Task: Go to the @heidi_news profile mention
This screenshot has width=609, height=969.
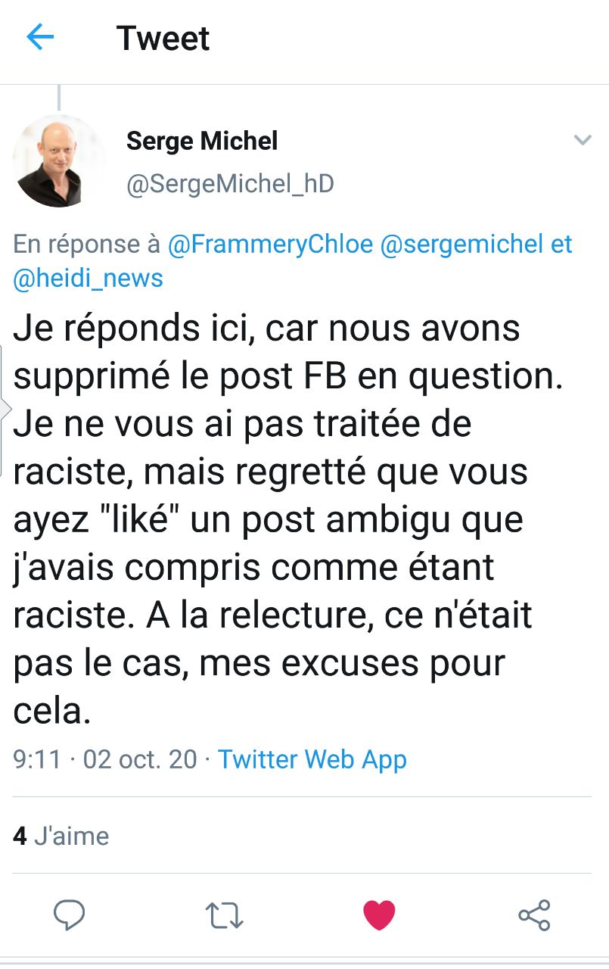Action: pos(89,278)
